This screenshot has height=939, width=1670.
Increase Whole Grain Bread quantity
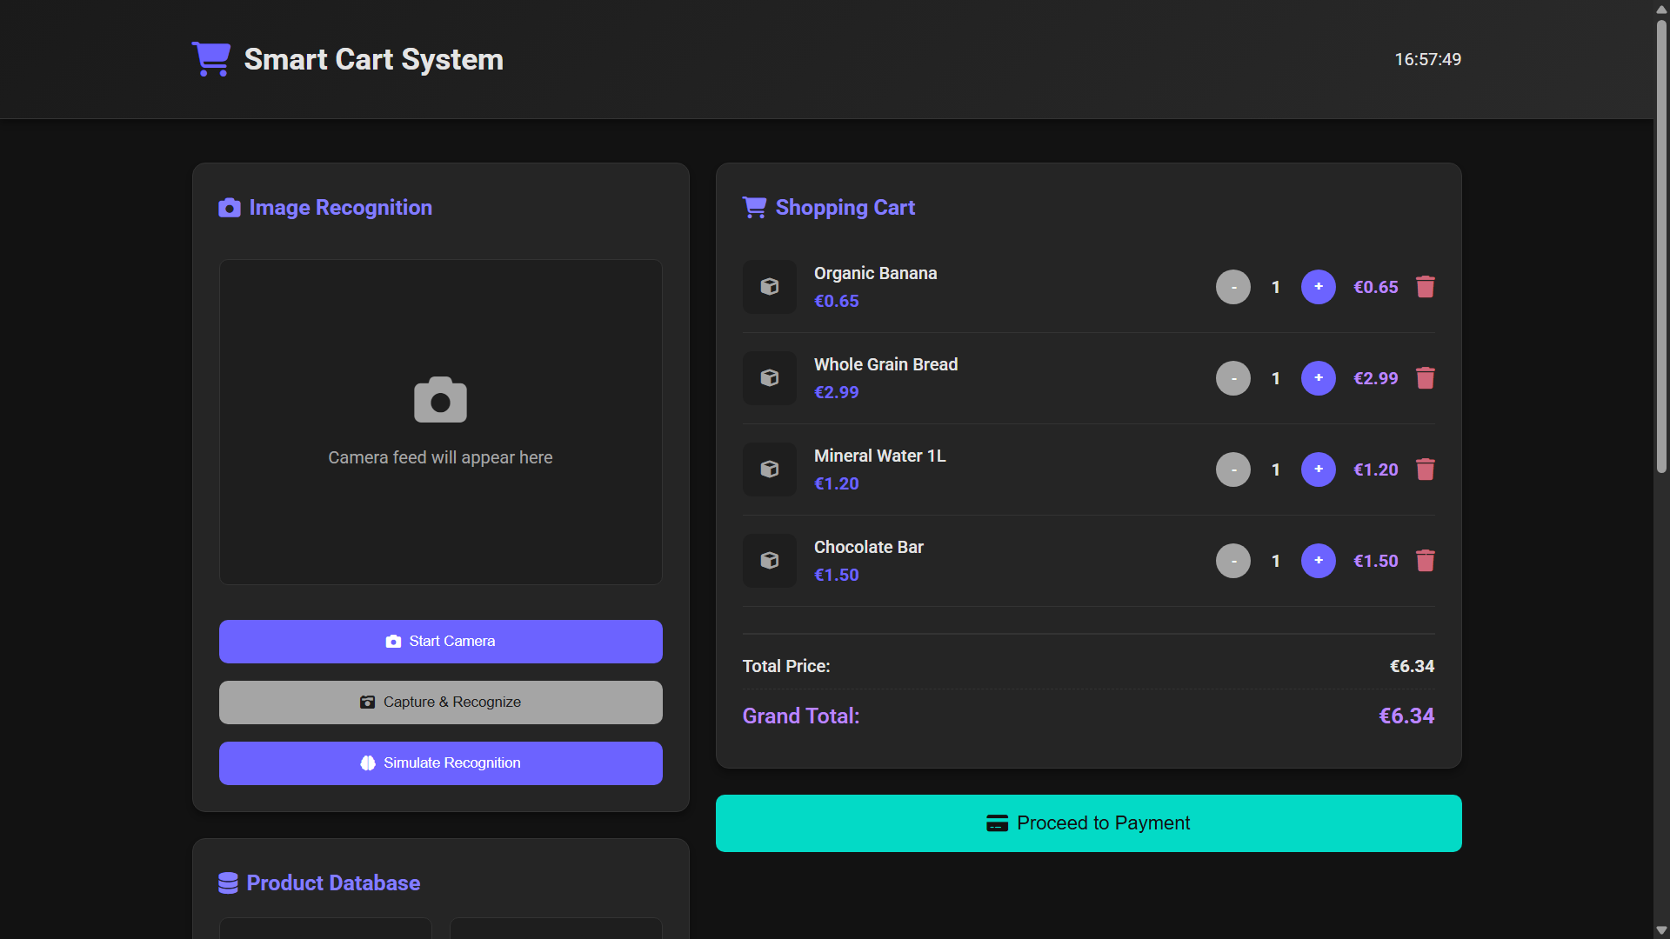click(x=1319, y=378)
